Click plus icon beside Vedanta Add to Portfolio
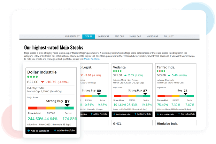 135,114
